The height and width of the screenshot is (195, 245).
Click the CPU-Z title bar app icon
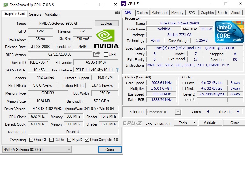(123, 3)
